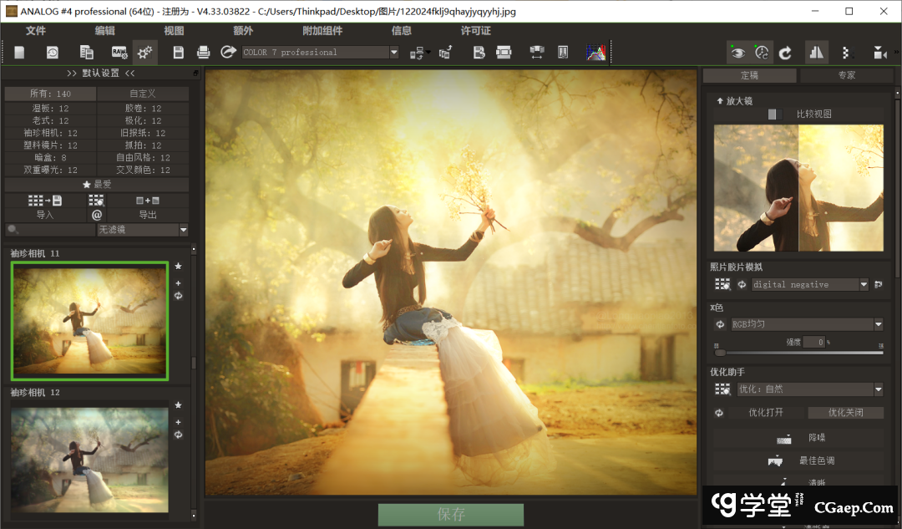902x529 pixels.
Task: Click the RAW settings toolbar icon
Action: 119,53
